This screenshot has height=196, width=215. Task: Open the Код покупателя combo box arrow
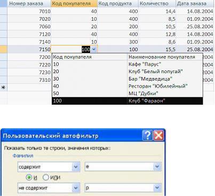coord(94,49)
